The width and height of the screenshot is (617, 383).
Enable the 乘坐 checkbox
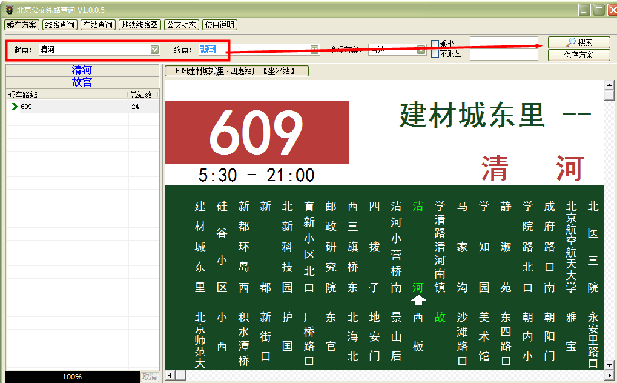pos(435,44)
